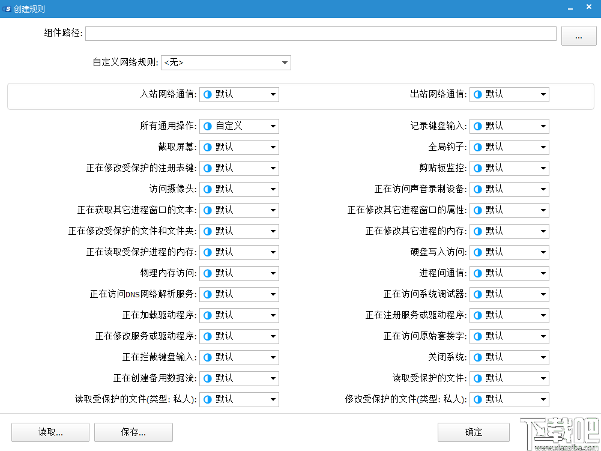This screenshot has height=451, width=601.
Task: Click the pie icon beside 所有通用操作 自定义 value
Action: [x=207, y=126]
